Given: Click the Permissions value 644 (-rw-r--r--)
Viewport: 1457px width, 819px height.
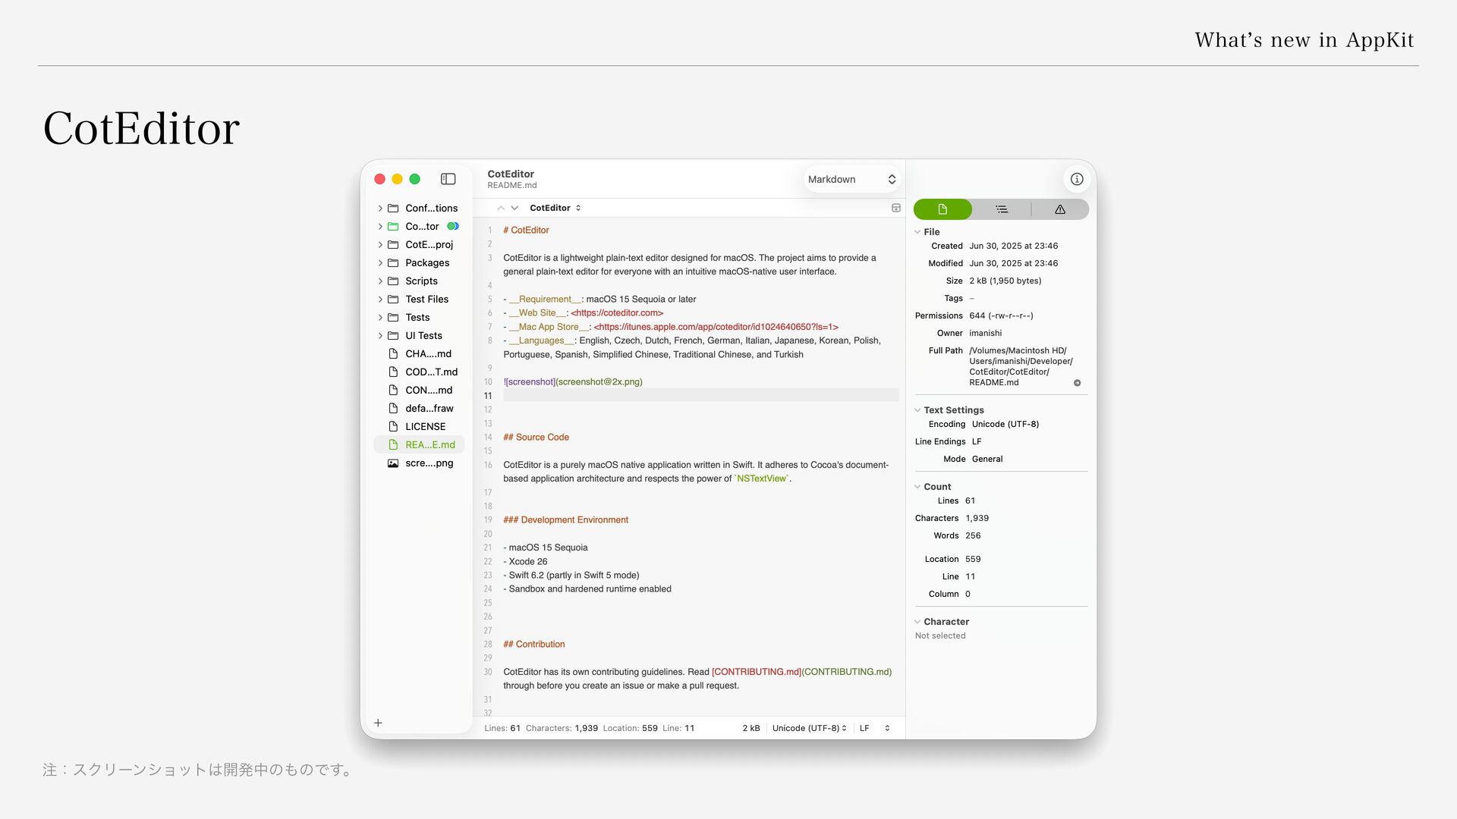Looking at the screenshot, I should (x=1001, y=315).
